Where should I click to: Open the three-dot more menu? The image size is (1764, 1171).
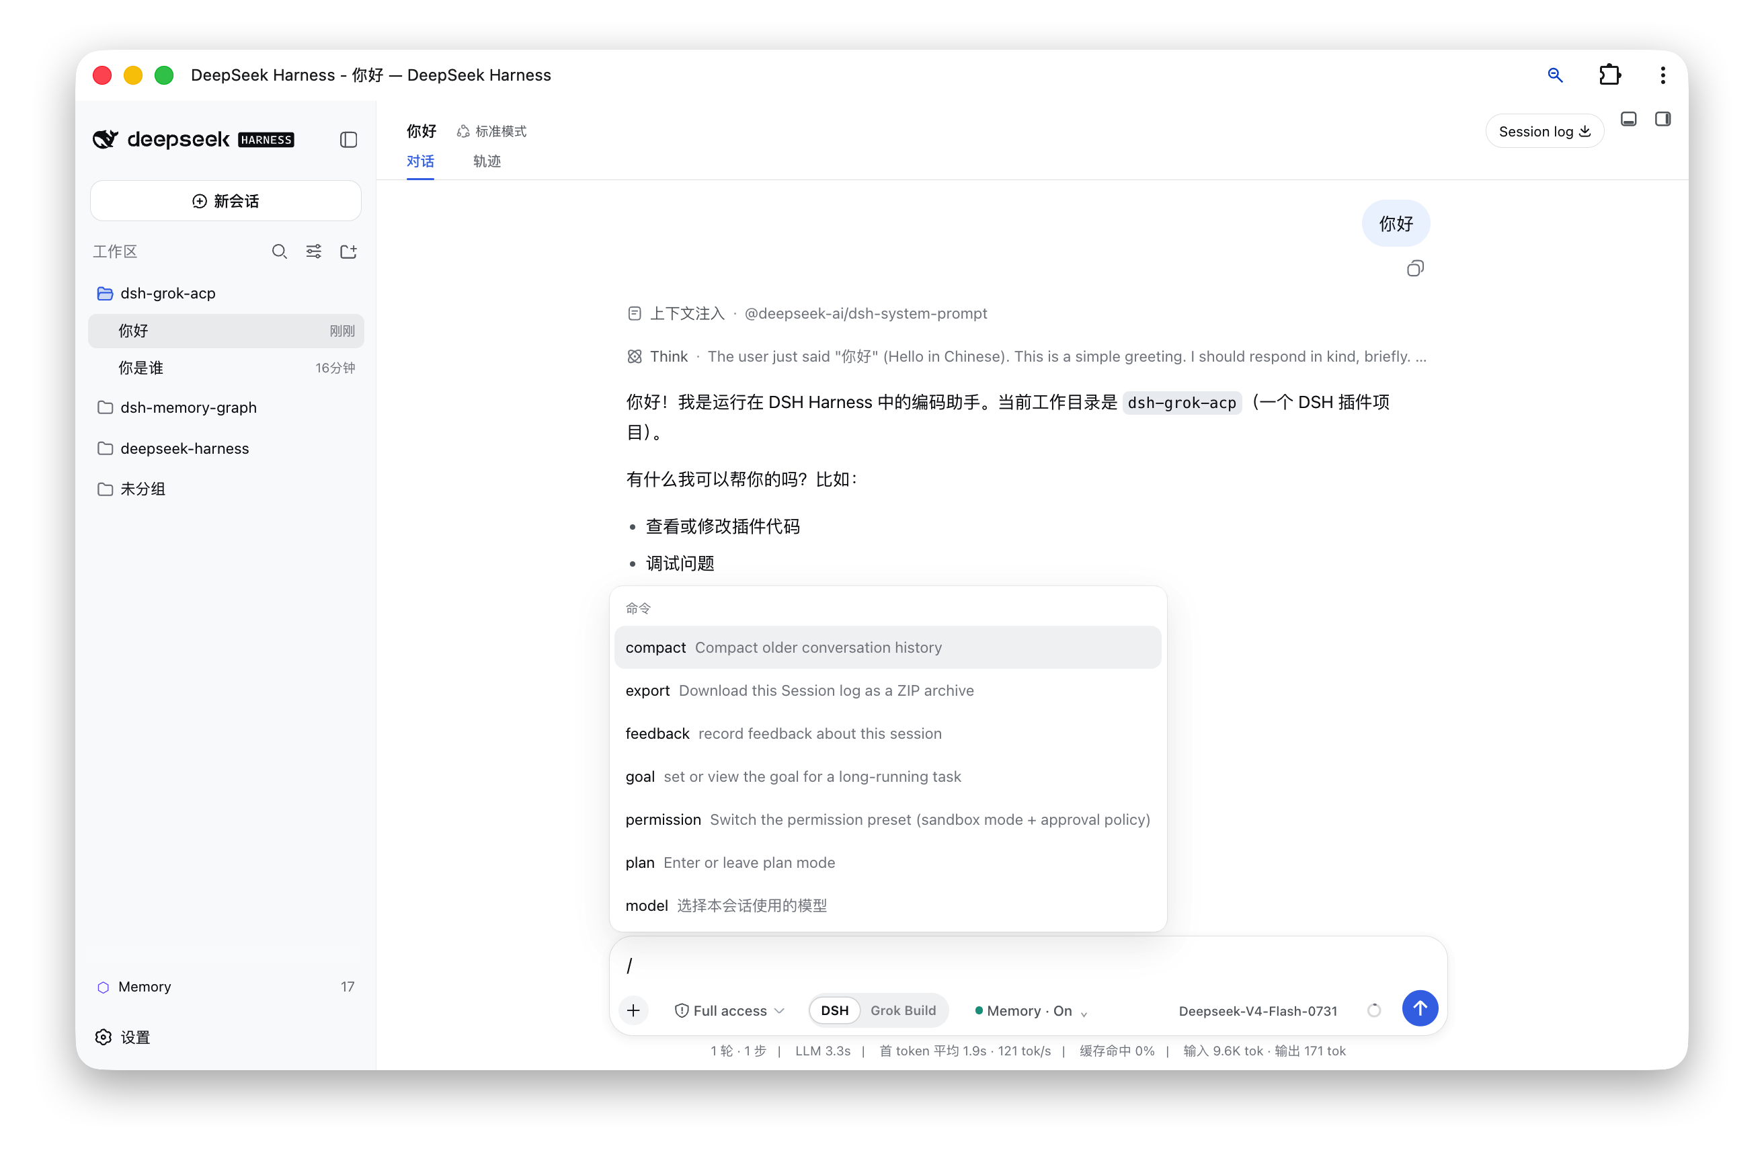click(1662, 75)
